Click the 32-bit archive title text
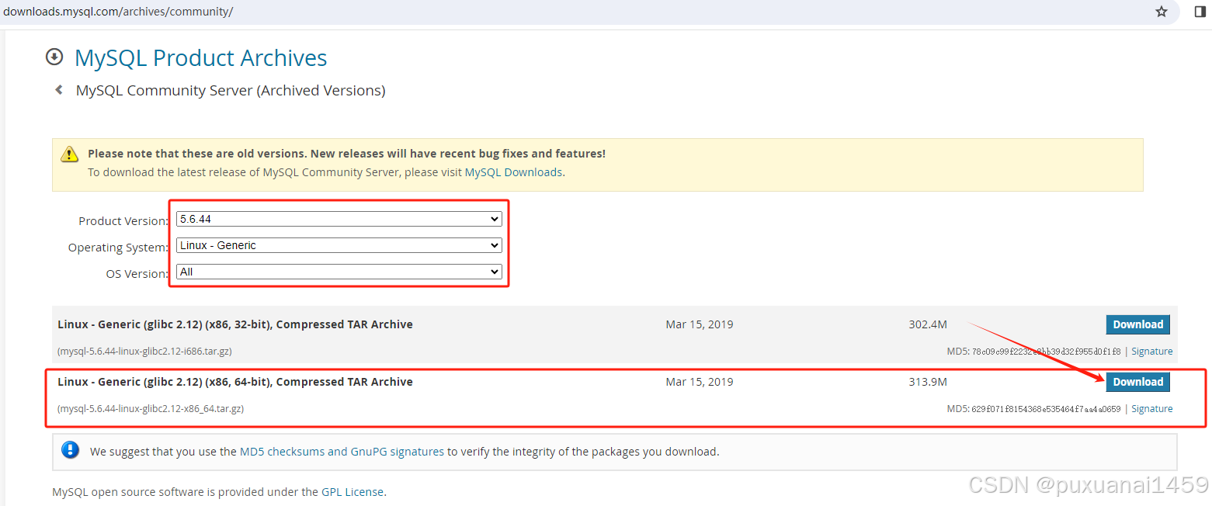The width and height of the screenshot is (1212, 506). [235, 324]
